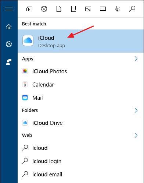Filter results by Apps icon
144x183 pixels.
click(x=29, y=9)
